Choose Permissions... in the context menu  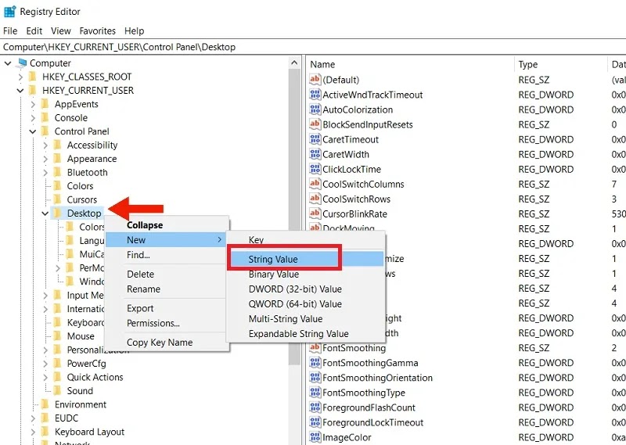[x=167, y=323]
